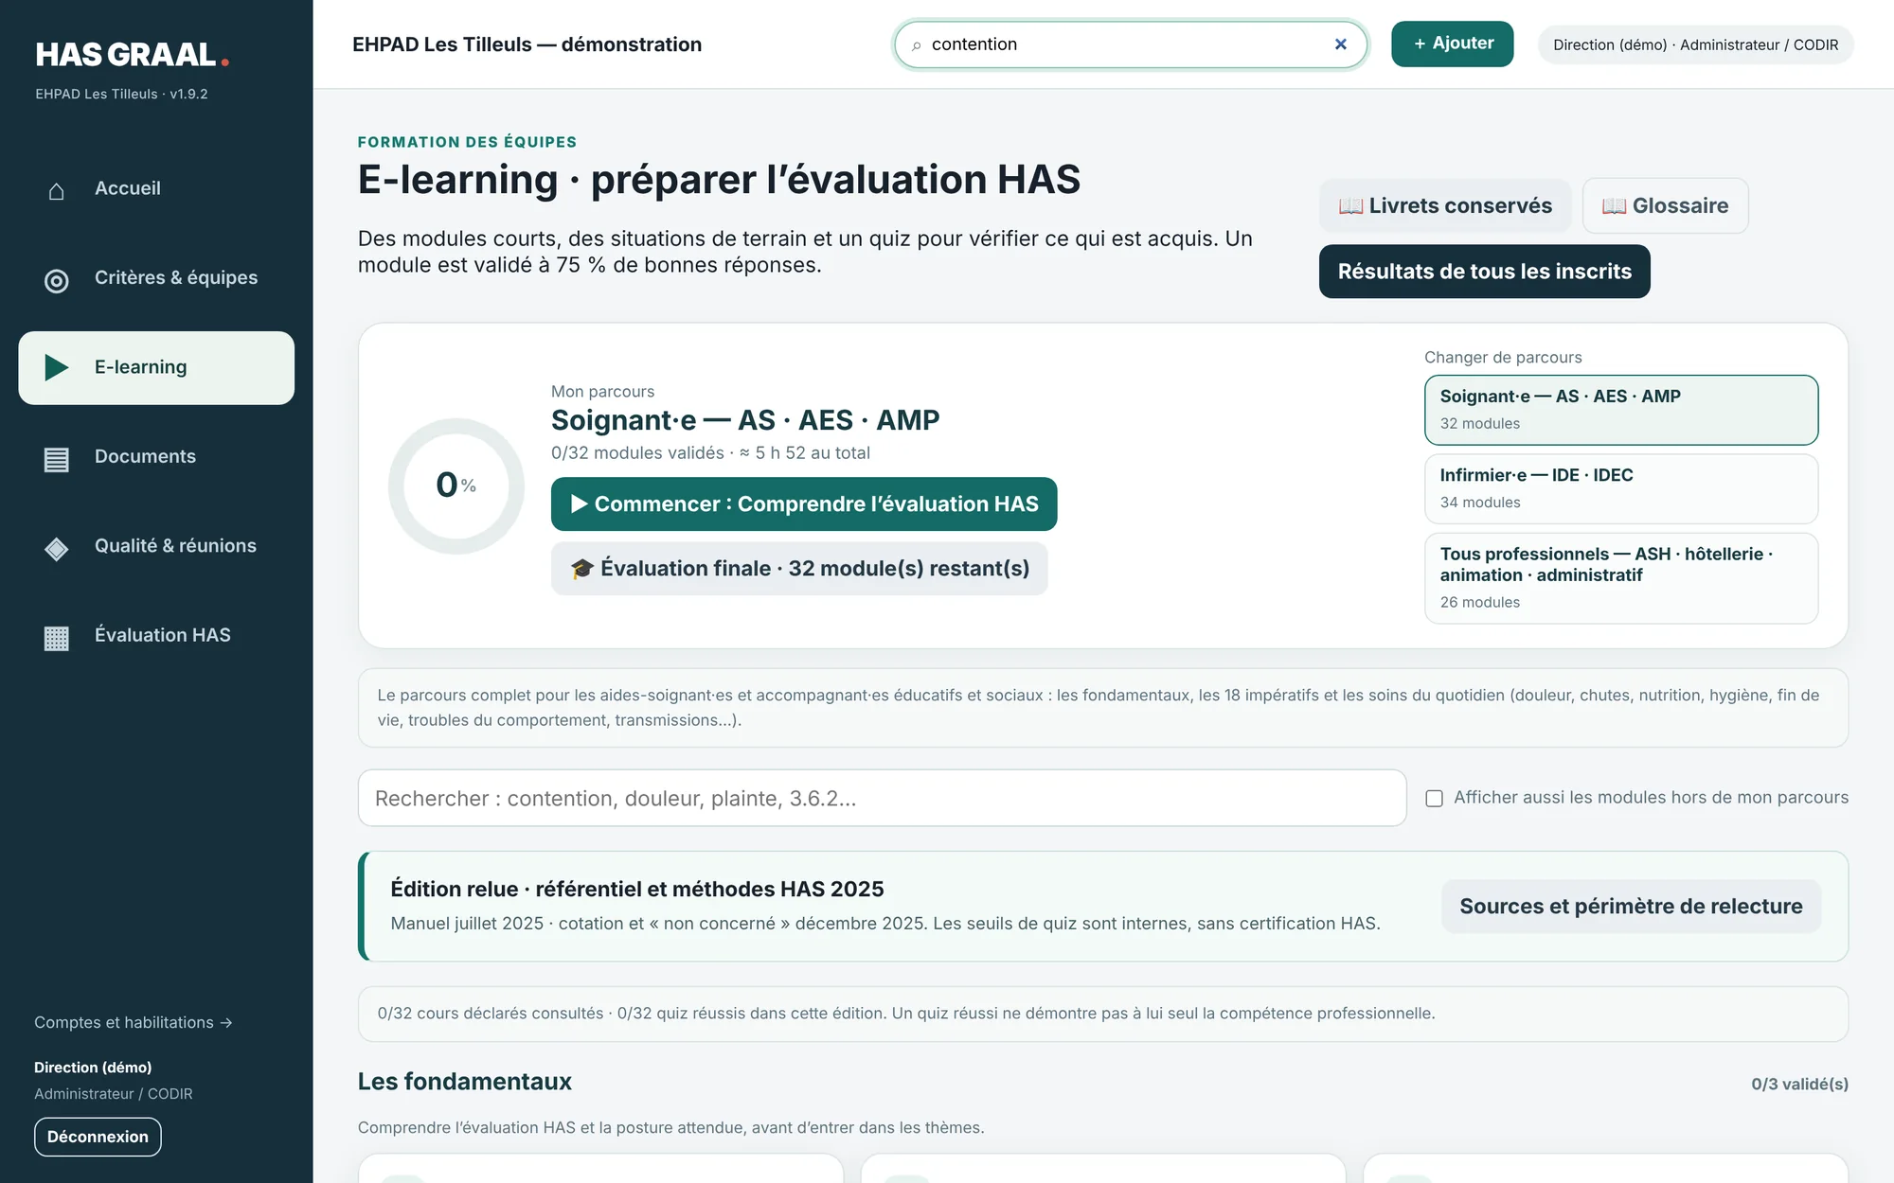Select the Infirmier·e IDE IDEC parcours
The width and height of the screenshot is (1894, 1183).
(1621, 488)
